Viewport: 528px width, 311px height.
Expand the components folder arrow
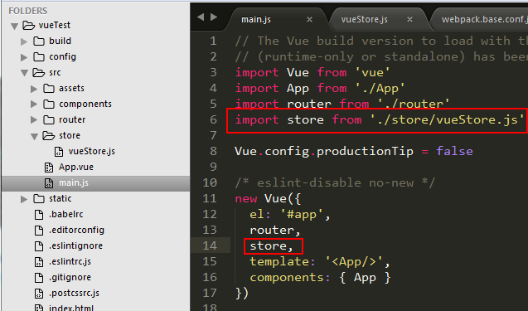(x=34, y=104)
